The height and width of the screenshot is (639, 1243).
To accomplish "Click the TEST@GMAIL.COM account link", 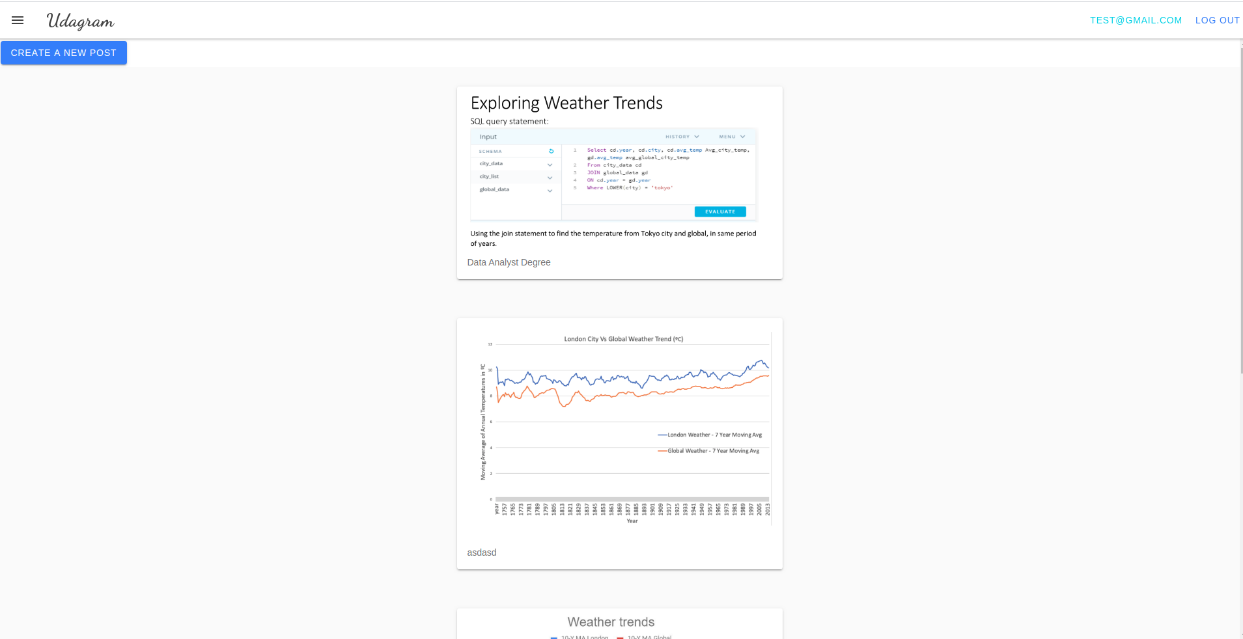I will 1136,20.
